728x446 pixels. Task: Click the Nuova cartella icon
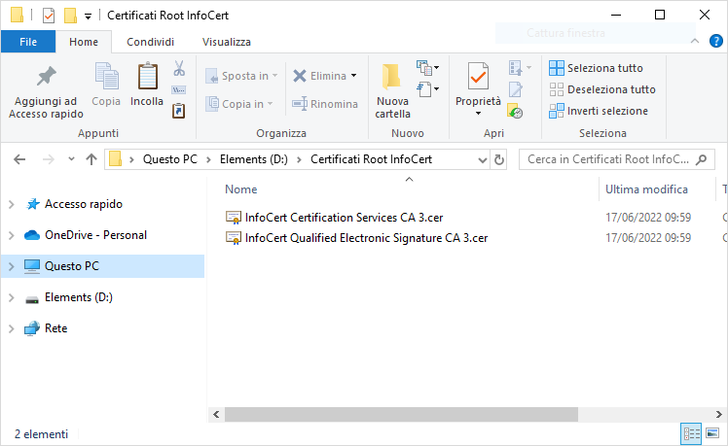coord(392,78)
